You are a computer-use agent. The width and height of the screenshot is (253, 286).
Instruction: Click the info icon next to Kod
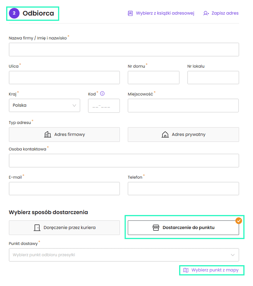(x=102, y=94)
